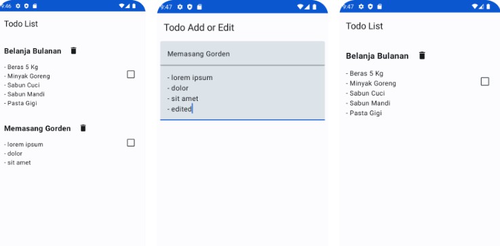Click settings gear in first phone status bar
The height and width of the screenshot is (246, 500).
18,5
